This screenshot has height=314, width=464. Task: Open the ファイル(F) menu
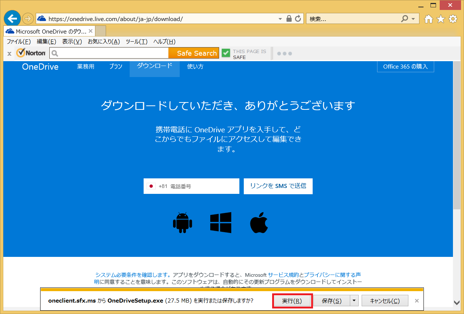click(19, 42)
